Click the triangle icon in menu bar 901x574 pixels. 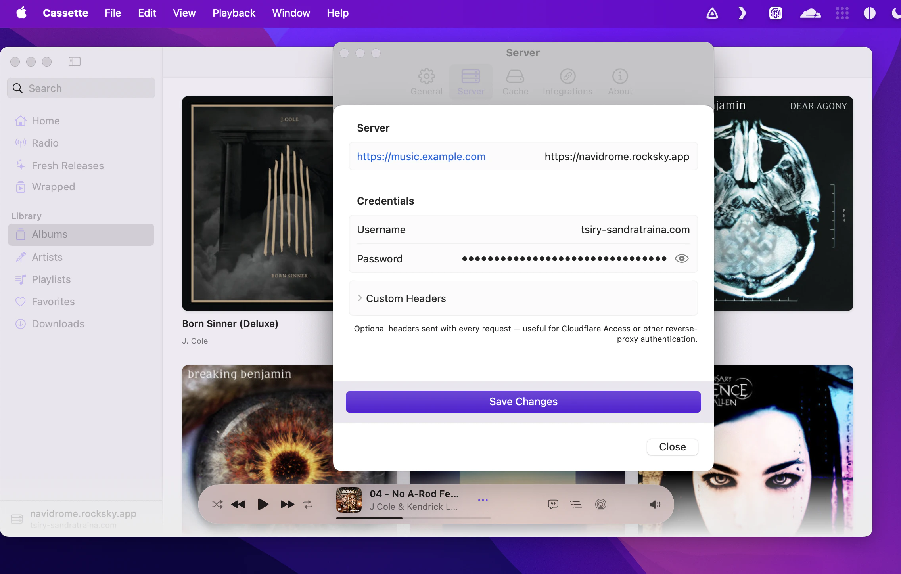[x=712, y=13]
